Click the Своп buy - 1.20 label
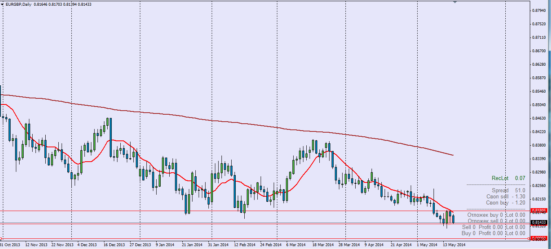 506,202
